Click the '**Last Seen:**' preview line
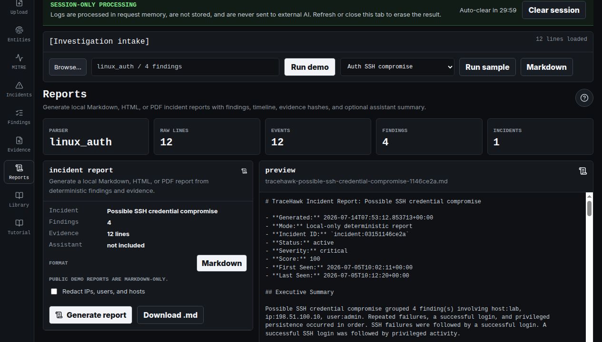This screenshot has width=602, height=342. 337,275
